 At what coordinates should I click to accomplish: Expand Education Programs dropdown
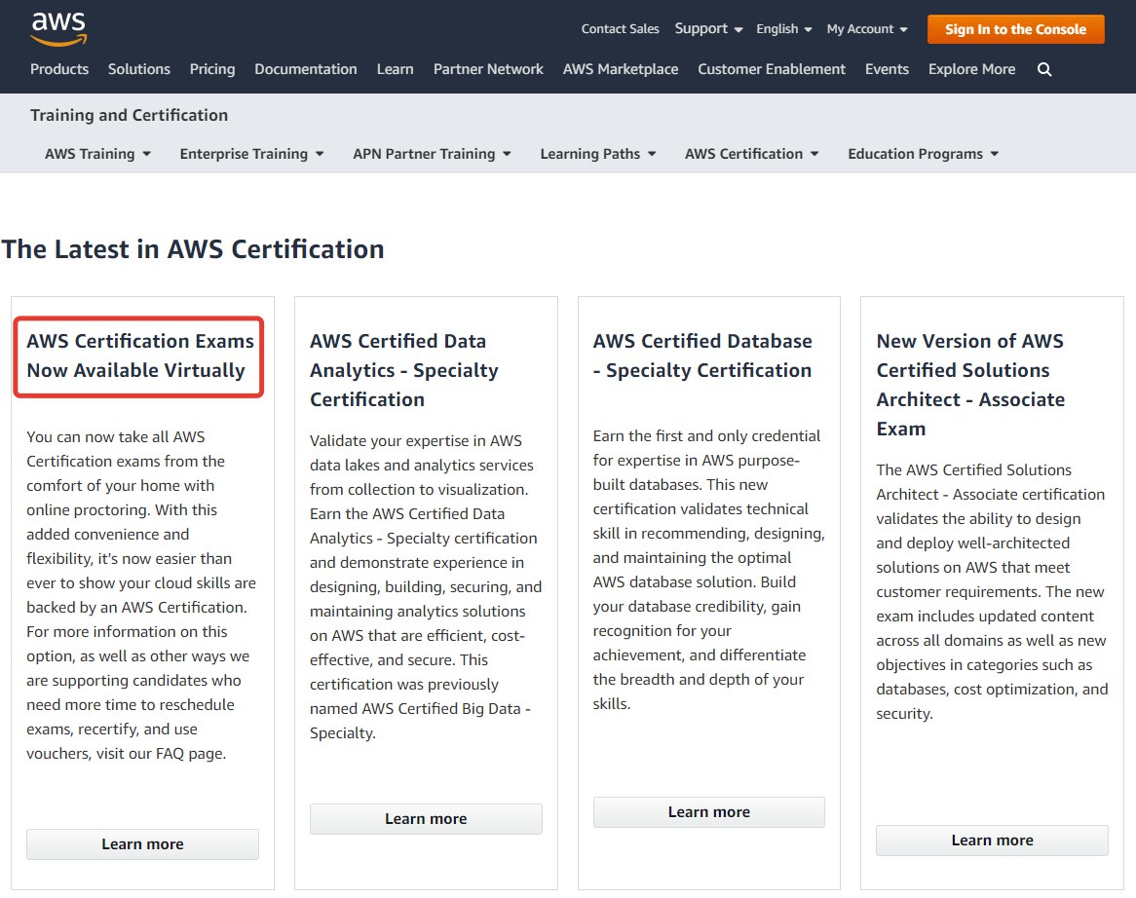[923, 154]
